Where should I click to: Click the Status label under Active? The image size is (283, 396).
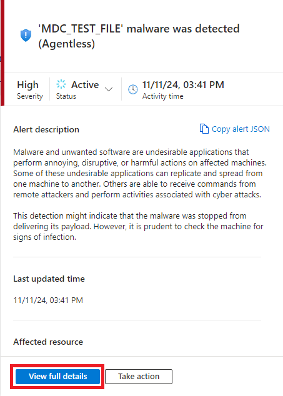(66, 96)
